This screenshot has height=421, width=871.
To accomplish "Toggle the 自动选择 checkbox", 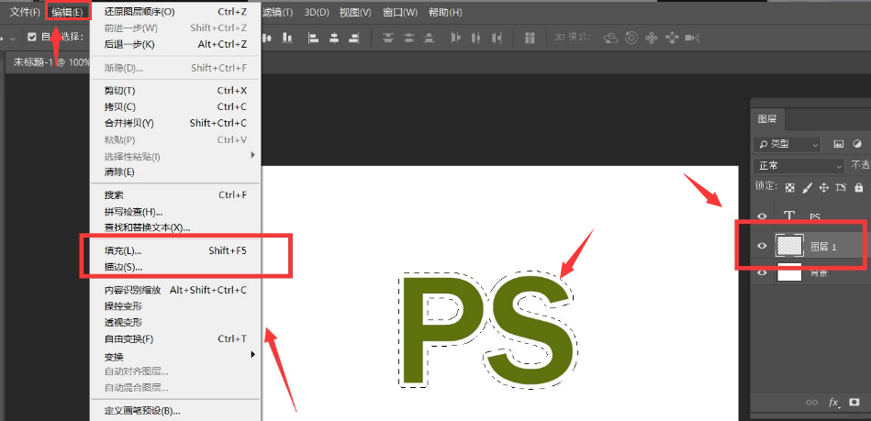I will tap(32, 38).
